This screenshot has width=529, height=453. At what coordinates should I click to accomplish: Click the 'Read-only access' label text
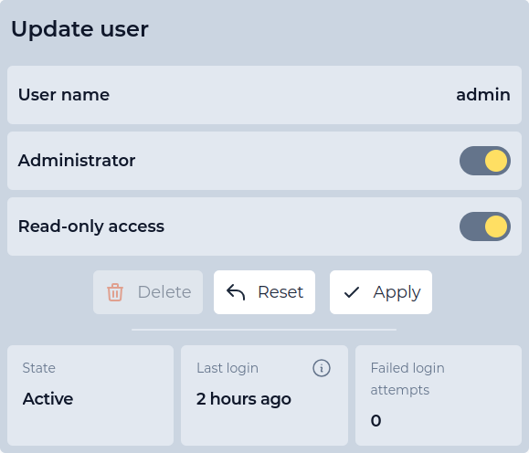point(91,226)
